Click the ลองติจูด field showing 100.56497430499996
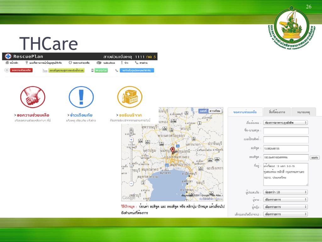The height and width of the screenshot is (242, 322). pos(286,158)
